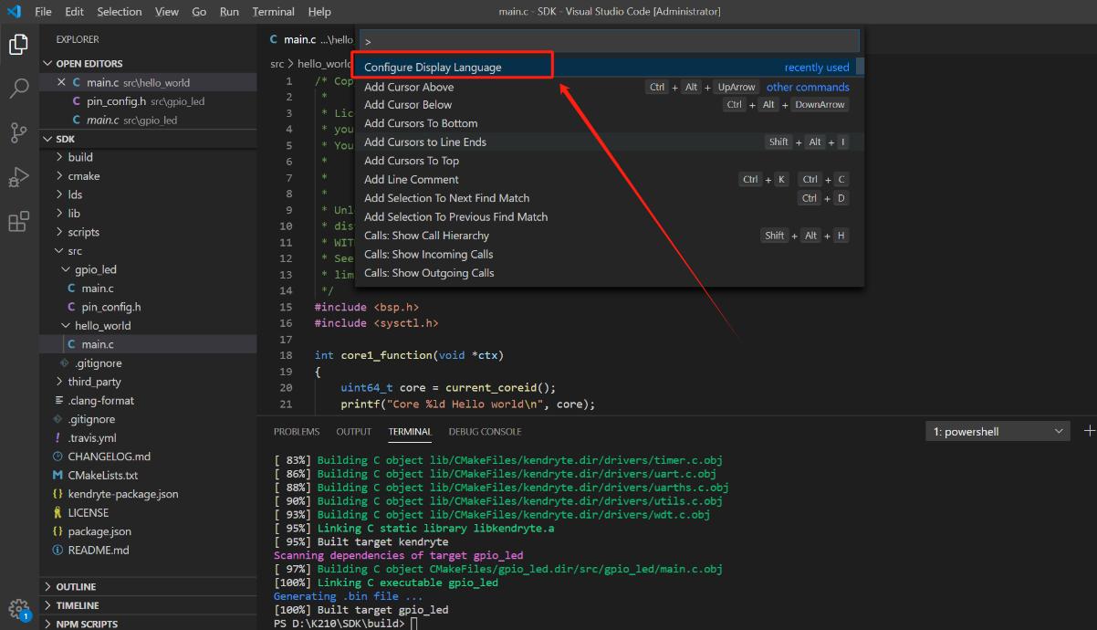Collapse the src folder
This screenshot has height=630, width=1097.
click(149, 251)
